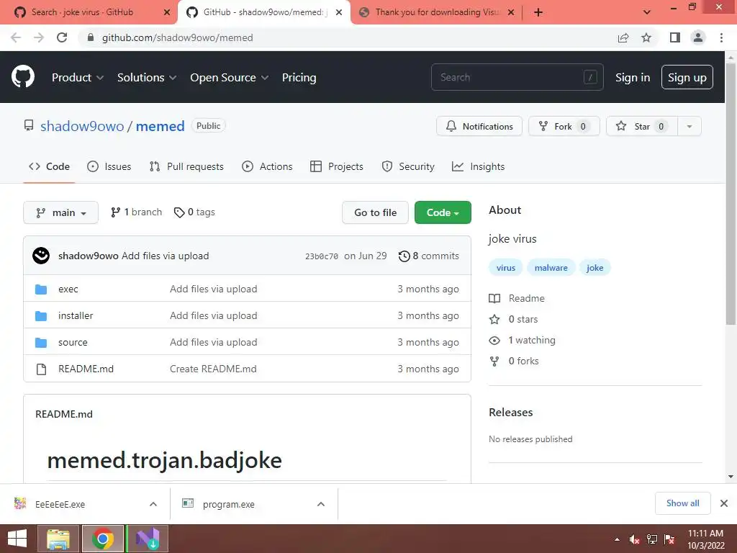Screen dimensions: 737x553
Task: Expand the Open Source menu
Action: (230, 78)
